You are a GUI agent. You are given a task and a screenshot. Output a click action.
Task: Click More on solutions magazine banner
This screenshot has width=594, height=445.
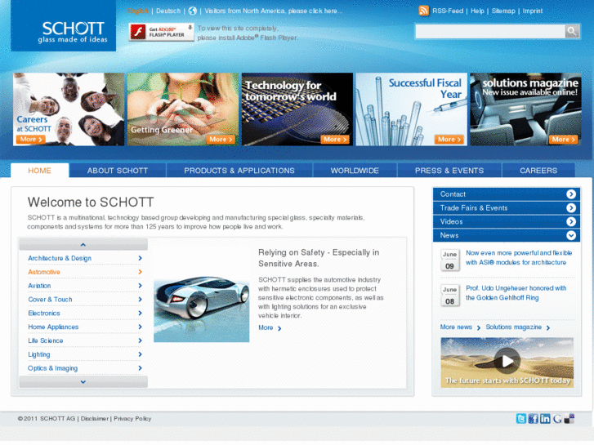click(563, 140)
